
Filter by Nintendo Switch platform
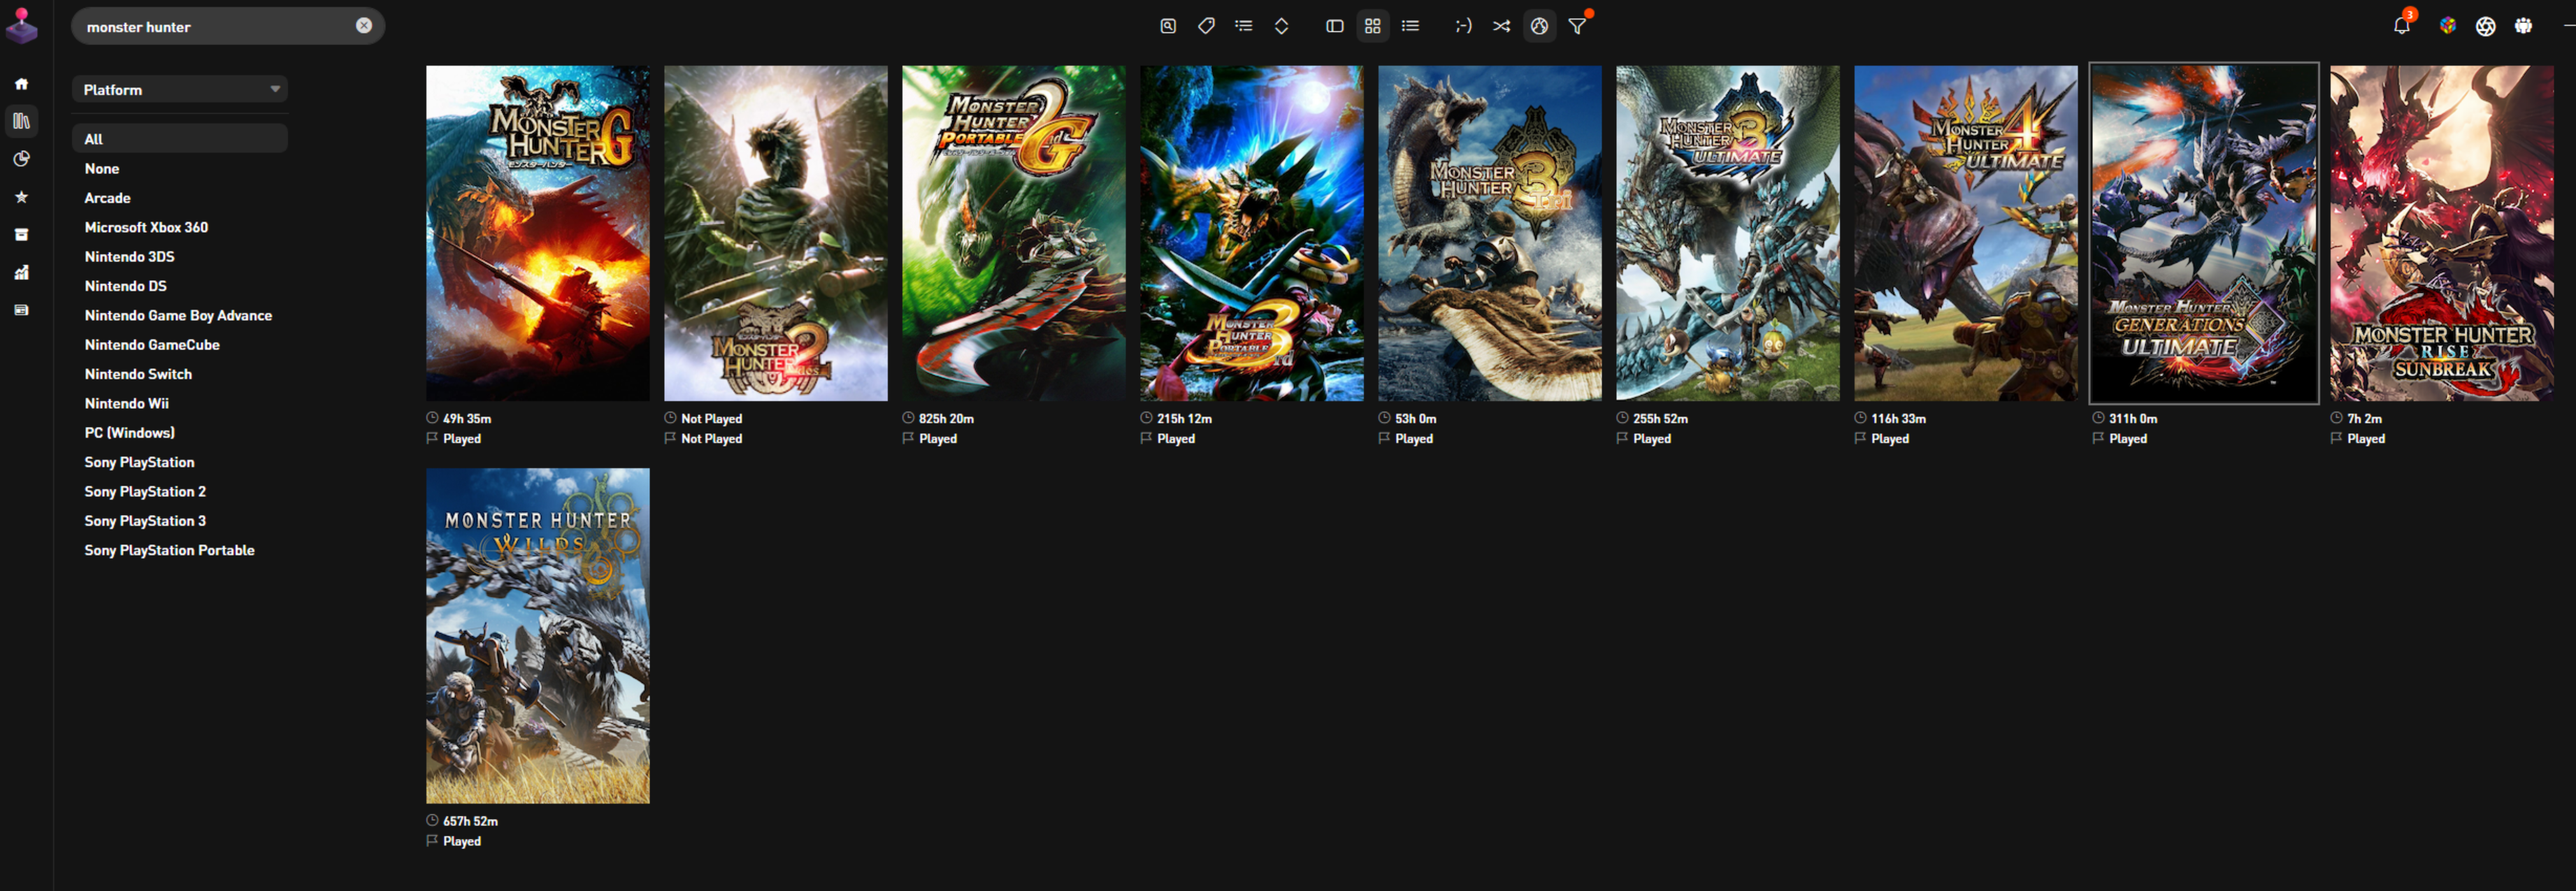[x=138, y=374]
